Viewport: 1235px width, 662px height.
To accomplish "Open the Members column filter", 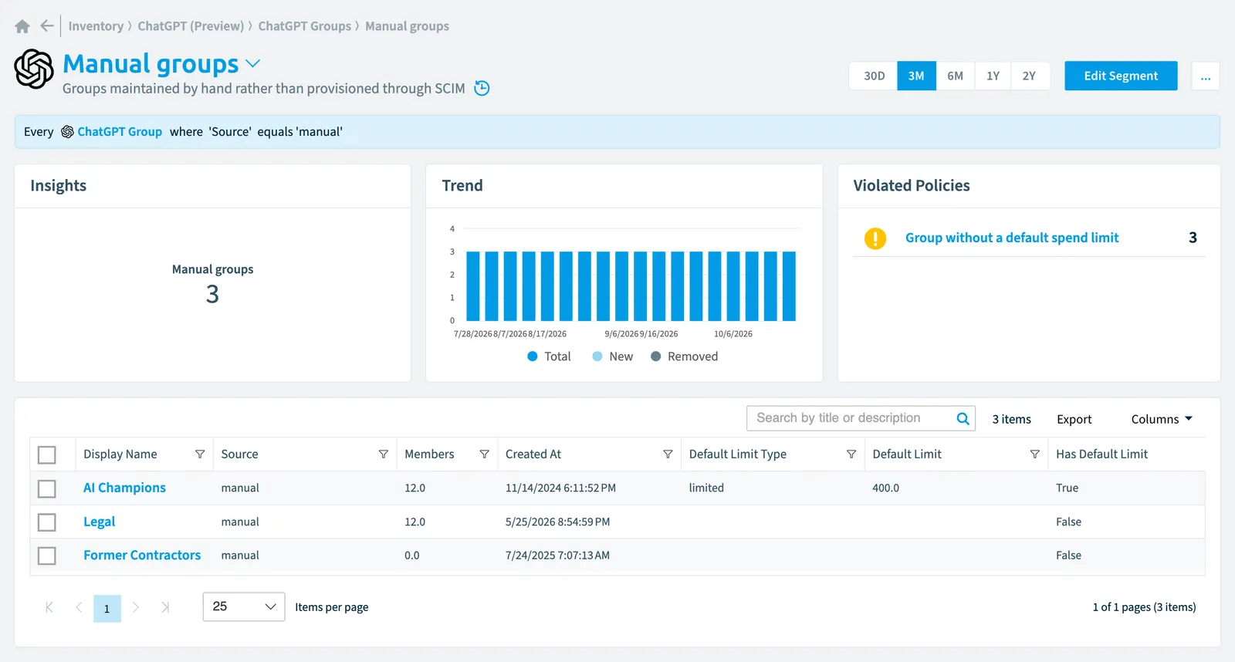I will point(485,454).
